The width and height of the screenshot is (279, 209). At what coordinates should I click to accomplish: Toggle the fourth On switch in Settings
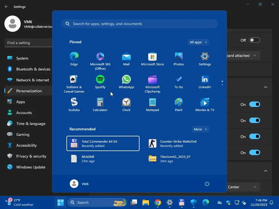coord(255,152)
